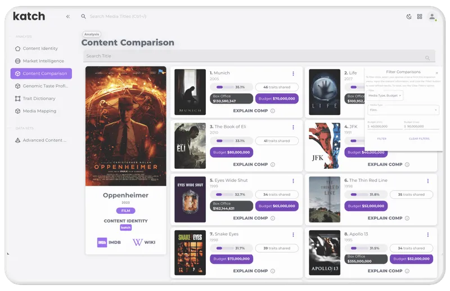Click the info icon beside Thin Red Line's EXPLAIN COMP
The image size is (450, 291).
coord(407,218)
